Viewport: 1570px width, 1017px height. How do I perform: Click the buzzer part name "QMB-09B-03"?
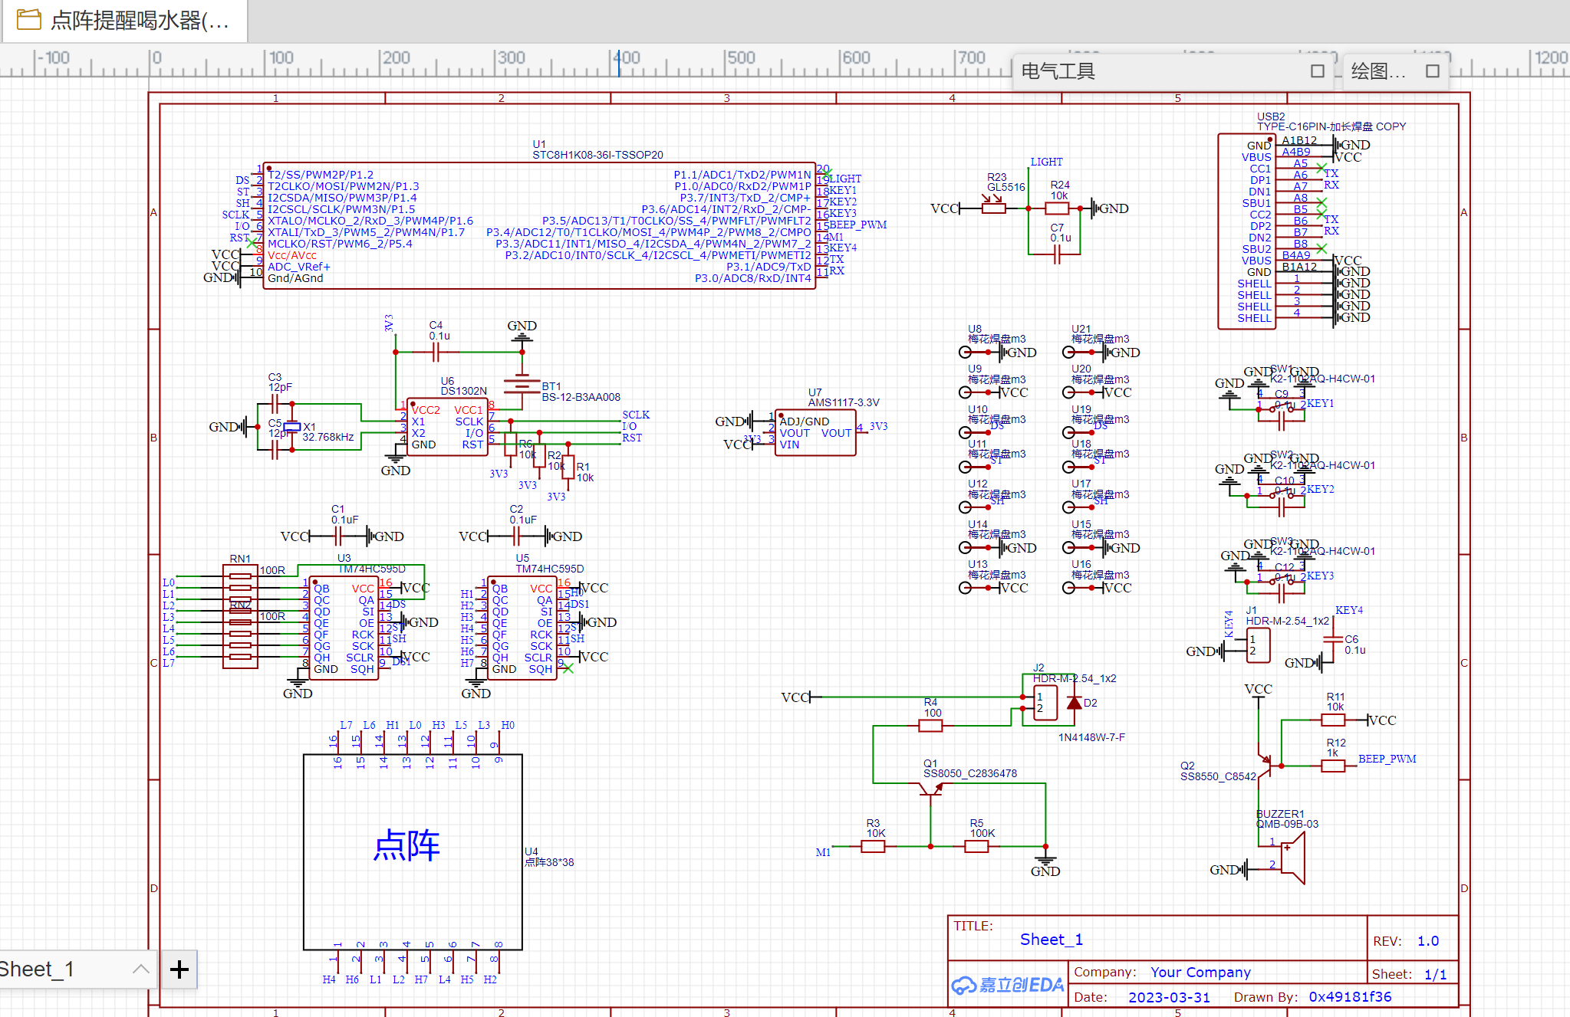coord(1287,824)
